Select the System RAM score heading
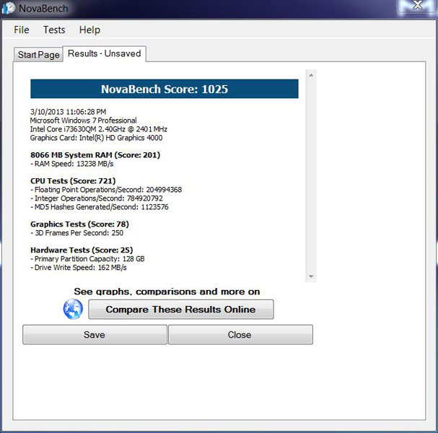 pyautogui.click(x=95, y=155)
